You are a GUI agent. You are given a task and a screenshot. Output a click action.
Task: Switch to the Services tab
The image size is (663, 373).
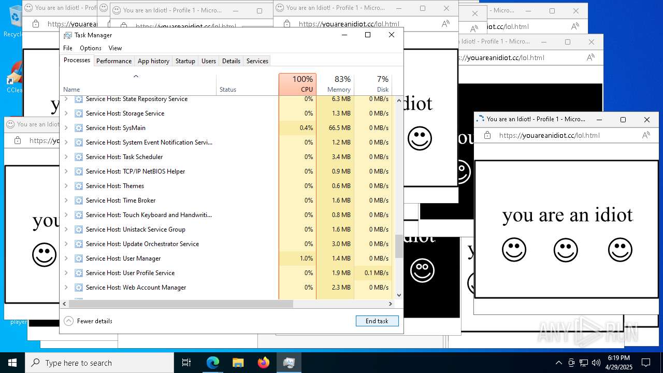[x=257, y=61]
